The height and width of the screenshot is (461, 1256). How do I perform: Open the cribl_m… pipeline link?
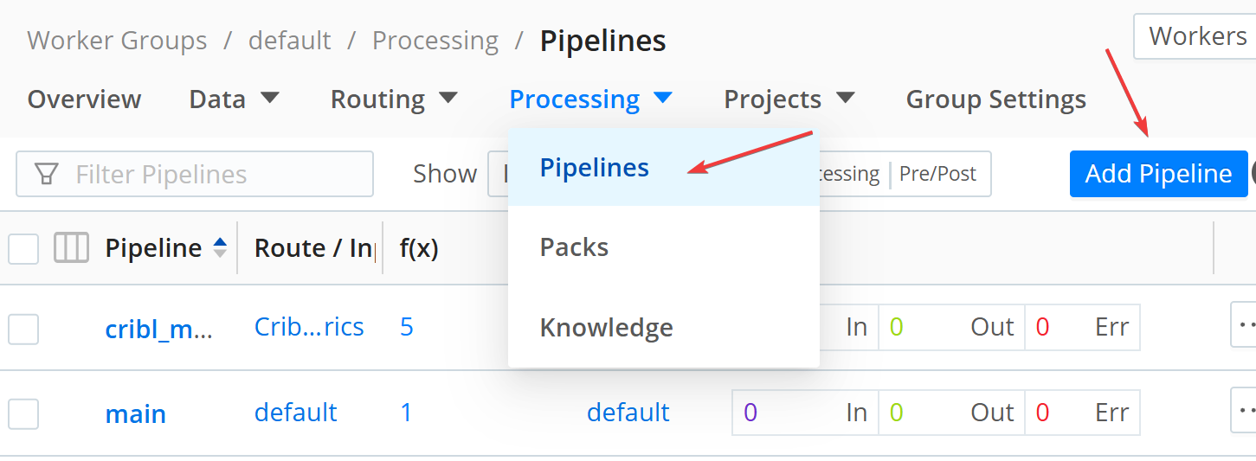coord(158,329)
